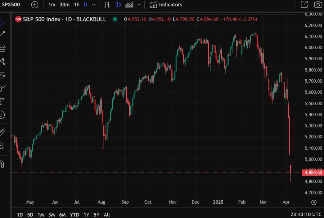Set the date range to 6M

pos(62,215)
